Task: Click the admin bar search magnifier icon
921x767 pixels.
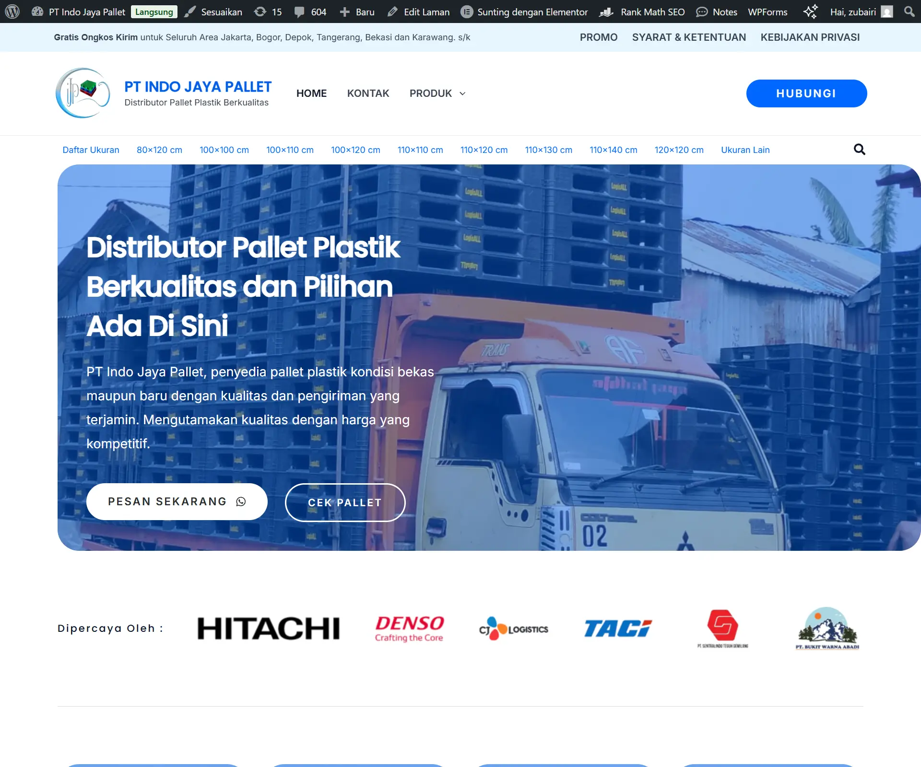Action: point(909,12)
